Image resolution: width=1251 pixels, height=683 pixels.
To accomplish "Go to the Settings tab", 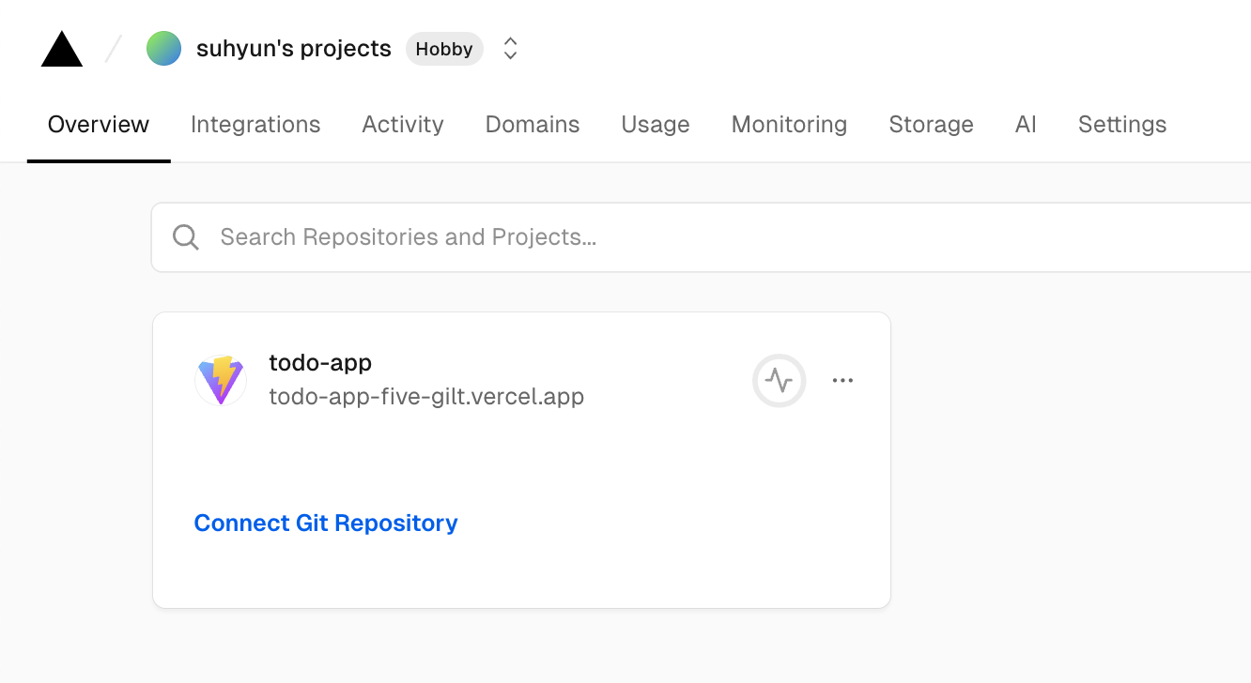I will coord(1122,125).
